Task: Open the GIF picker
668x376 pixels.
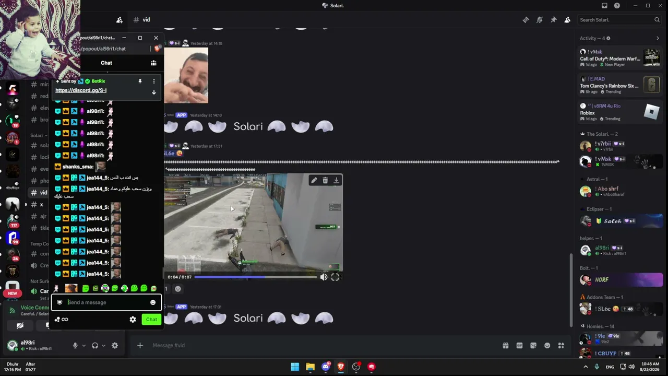Action: pos(519,345)
